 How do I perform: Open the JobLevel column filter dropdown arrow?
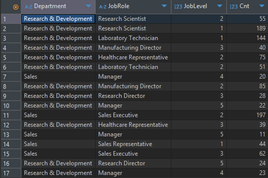(219, 6)
